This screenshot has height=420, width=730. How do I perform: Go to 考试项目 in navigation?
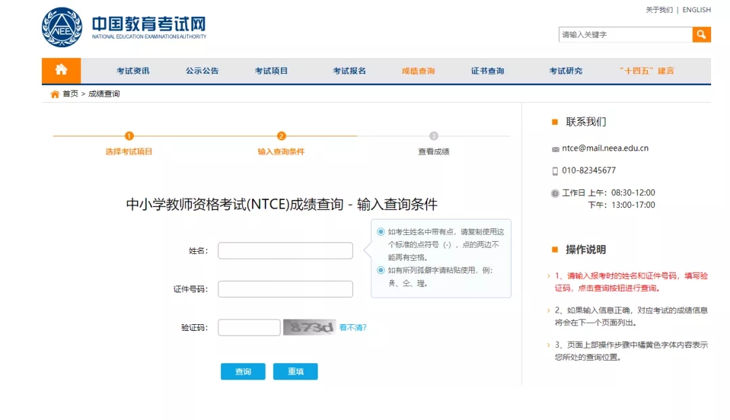tap(271, 71)
